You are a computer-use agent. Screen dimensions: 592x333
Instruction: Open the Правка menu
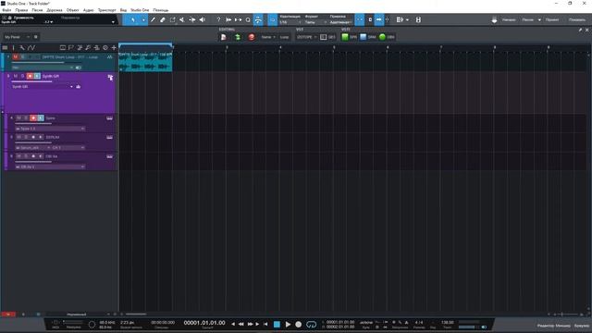(x=21, y=10)
